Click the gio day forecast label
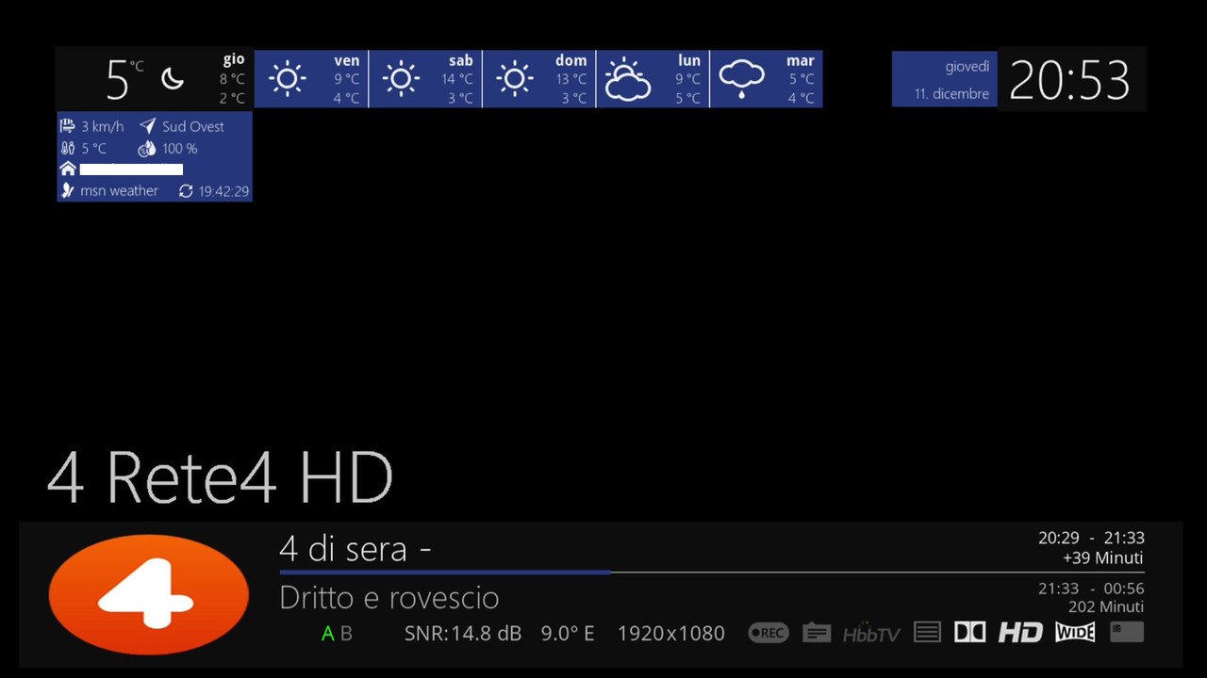The image size is (1207, 678). point(234,60)
